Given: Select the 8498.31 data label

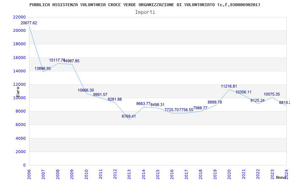Looking at the screenshot, I should coord(157,105).
